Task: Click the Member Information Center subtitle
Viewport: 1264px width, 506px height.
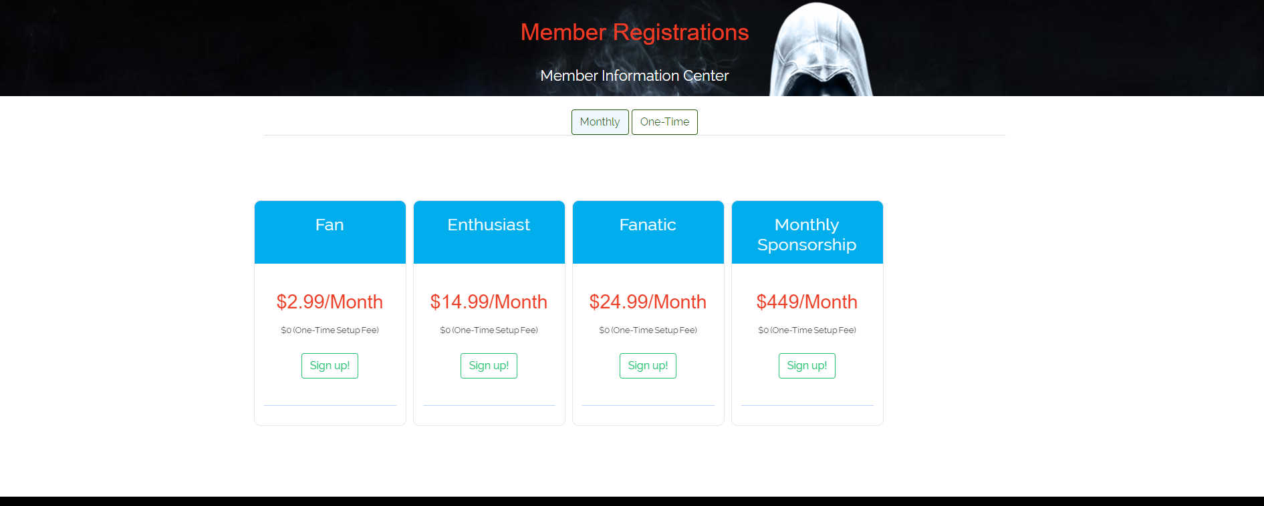Action: (634, 75)
